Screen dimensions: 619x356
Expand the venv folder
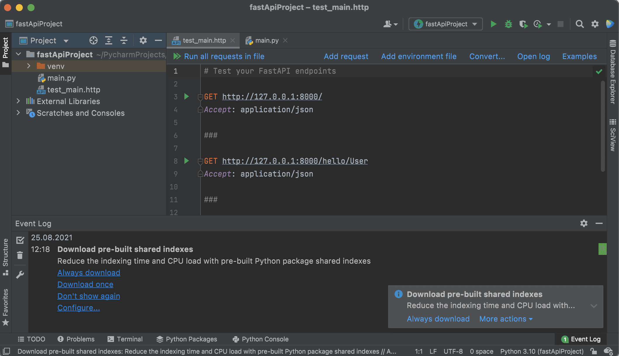[29, 66]
